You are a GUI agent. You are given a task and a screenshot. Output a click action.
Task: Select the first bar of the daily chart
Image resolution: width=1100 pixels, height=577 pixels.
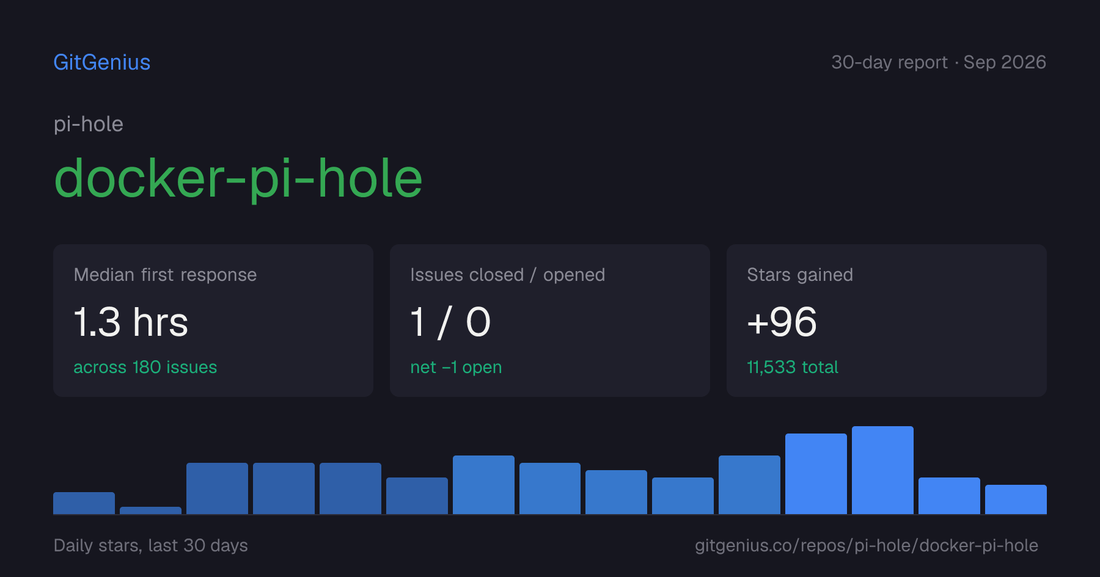click(84, 503)
